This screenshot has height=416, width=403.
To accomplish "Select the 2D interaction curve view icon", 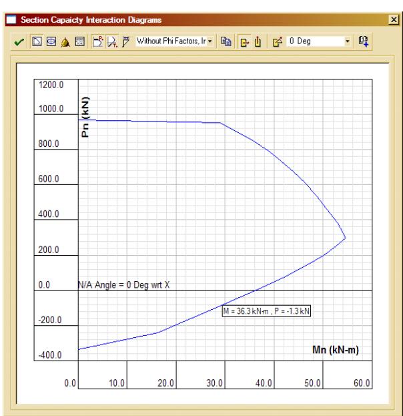I will click(37, 41).
